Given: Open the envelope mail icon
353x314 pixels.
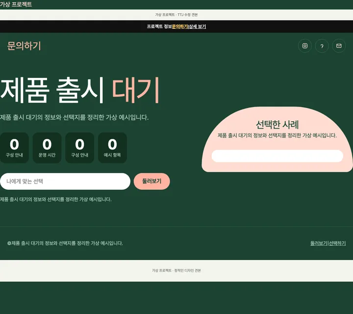Looking at the screenshot, I should tap(339, 46).
